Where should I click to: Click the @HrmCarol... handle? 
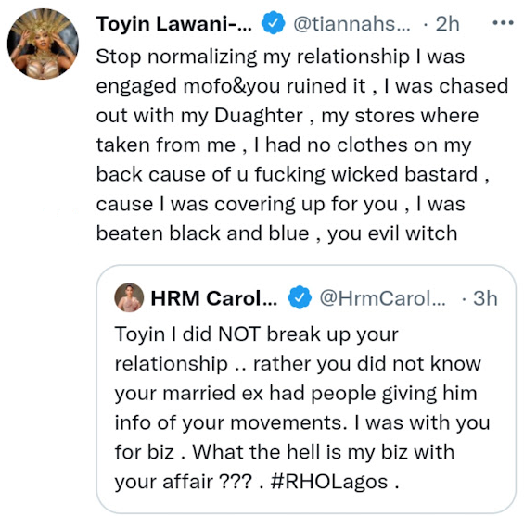point(382,298)
